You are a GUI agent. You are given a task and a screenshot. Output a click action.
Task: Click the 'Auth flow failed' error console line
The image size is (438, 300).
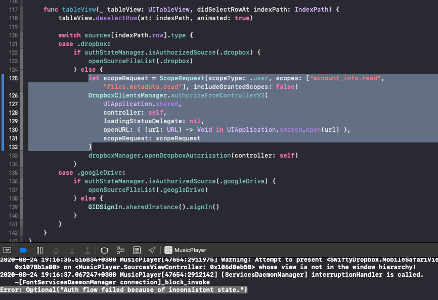coord(124,290)
